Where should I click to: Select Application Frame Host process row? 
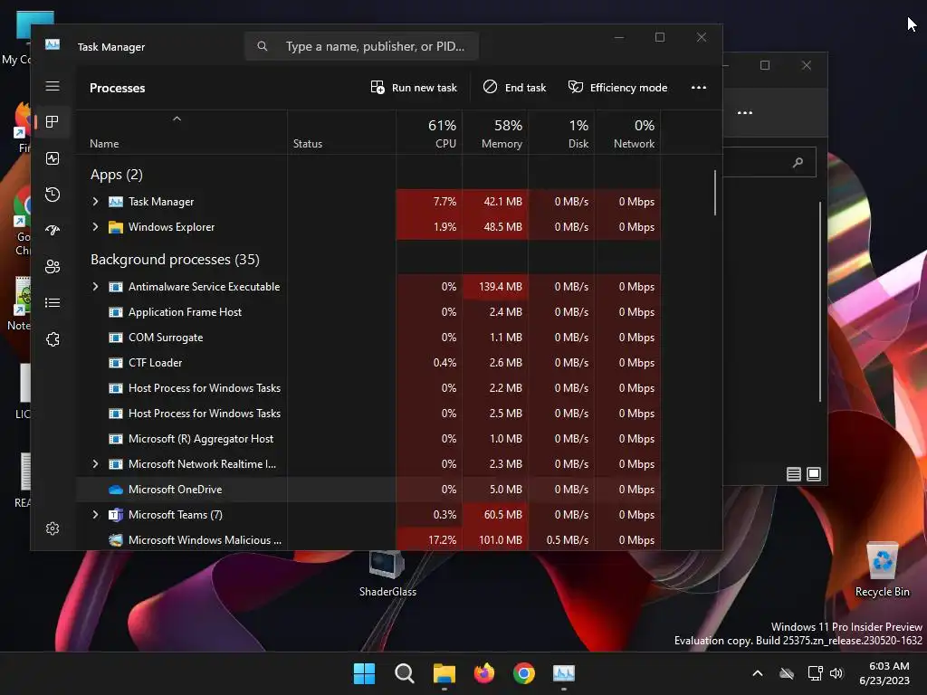(368, 312)
